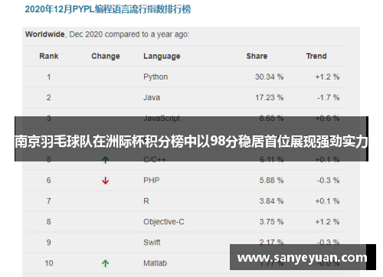Click the R language name
Screen dimensions: 383x277
point(146,201)
